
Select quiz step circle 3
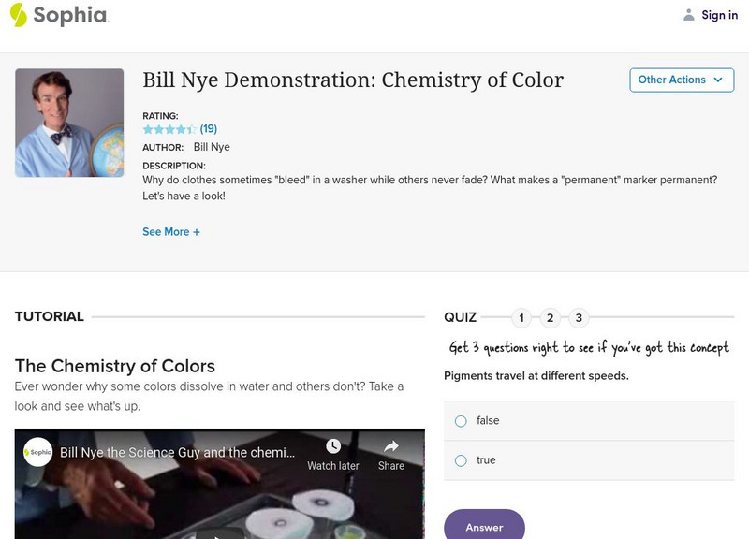(x=580, y=316)
